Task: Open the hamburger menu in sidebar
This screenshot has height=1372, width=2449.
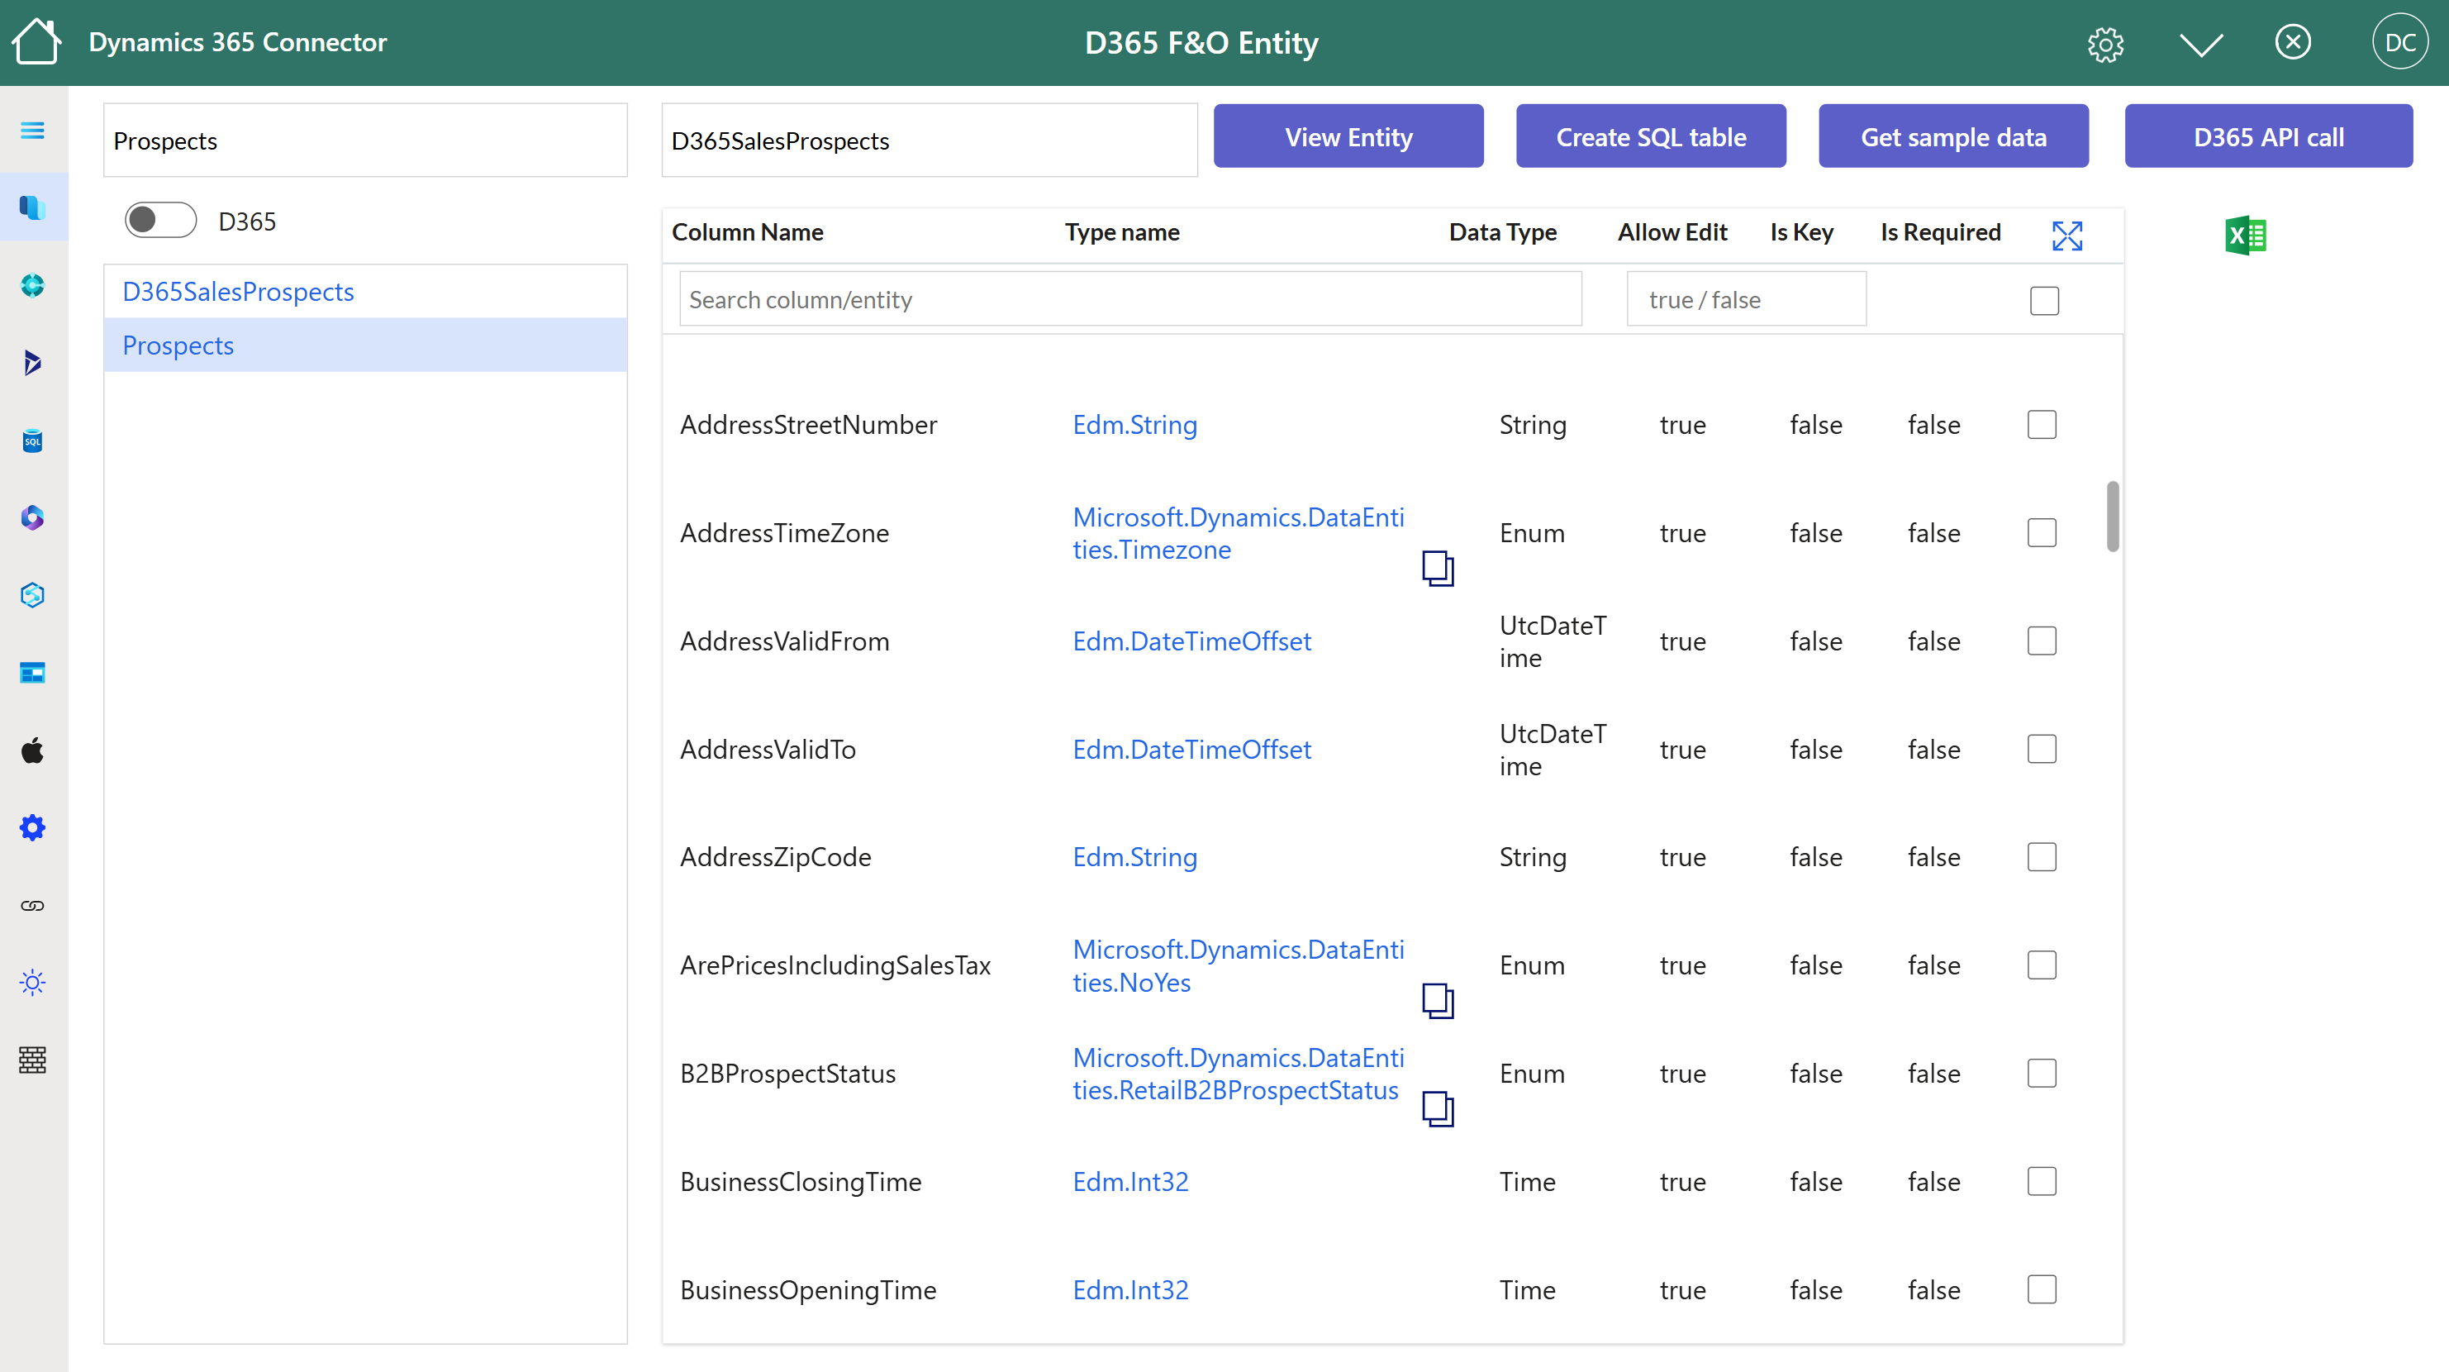Action: (x=32, y=131)
